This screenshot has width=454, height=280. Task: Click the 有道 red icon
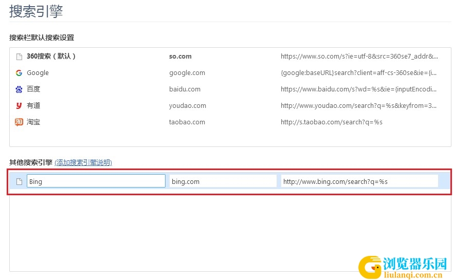[x=19, y=106]
